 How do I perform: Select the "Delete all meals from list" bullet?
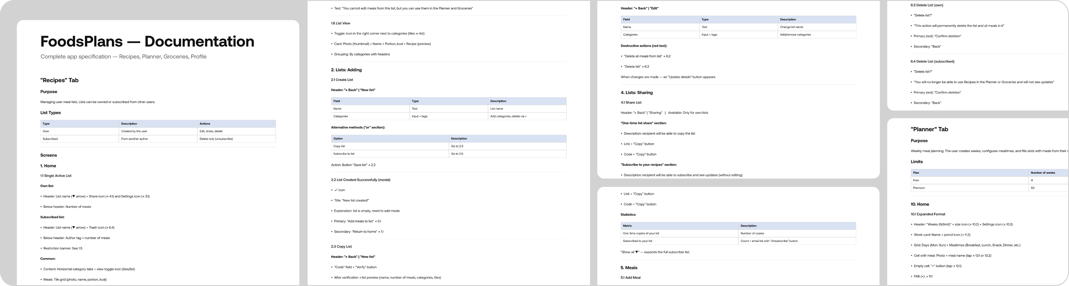[x=646, y=56]
